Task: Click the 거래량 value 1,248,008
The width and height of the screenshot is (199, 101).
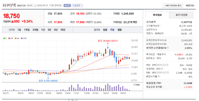Action: point(127,14)
